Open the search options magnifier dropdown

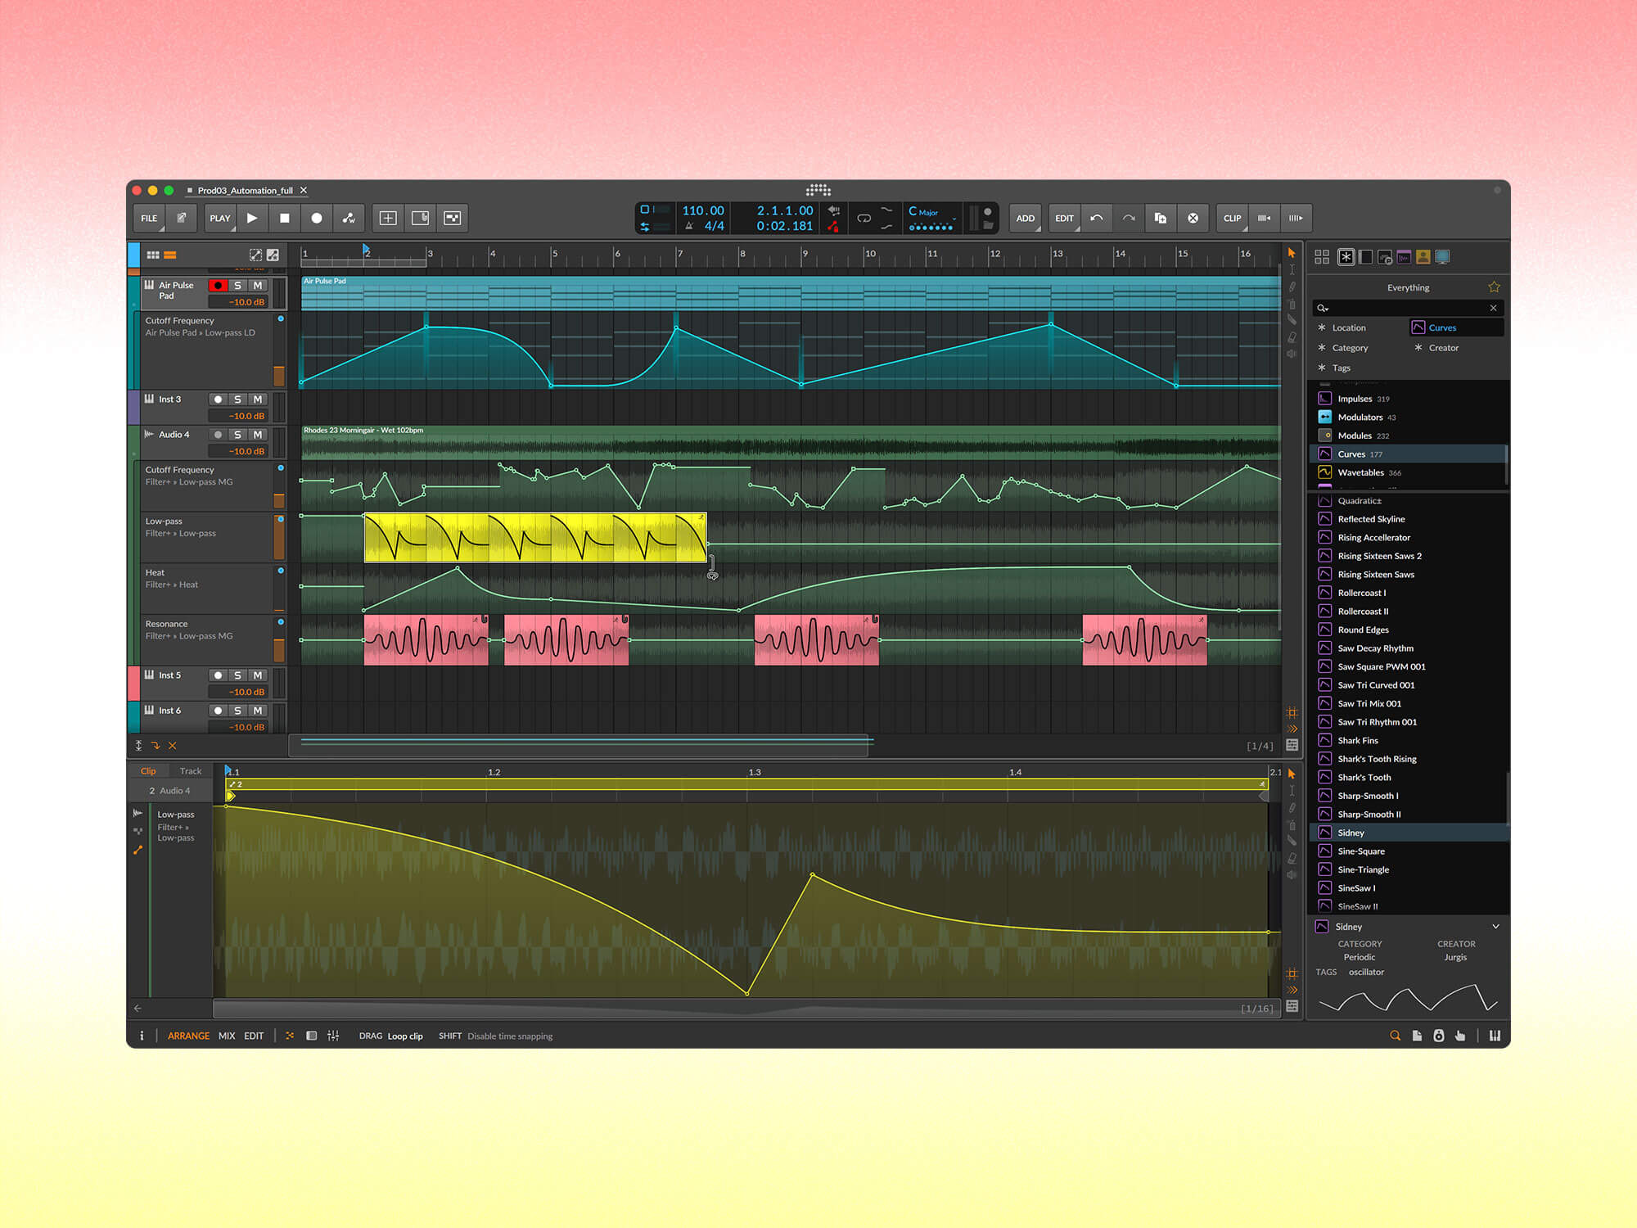click(1323, 308)
